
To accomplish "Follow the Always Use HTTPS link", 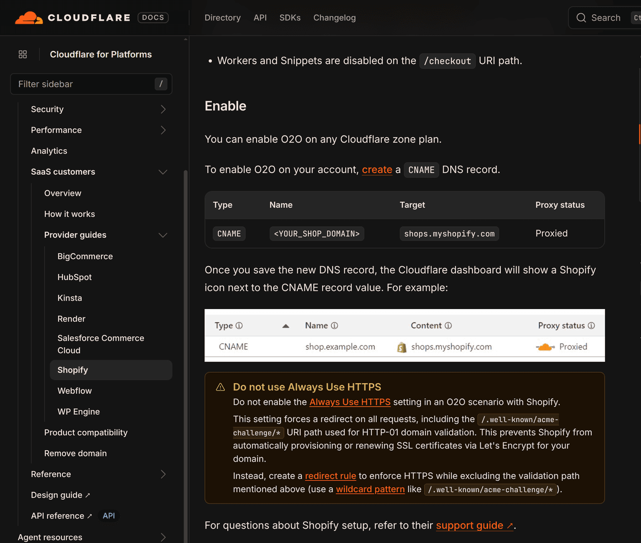I will [350, 402].
